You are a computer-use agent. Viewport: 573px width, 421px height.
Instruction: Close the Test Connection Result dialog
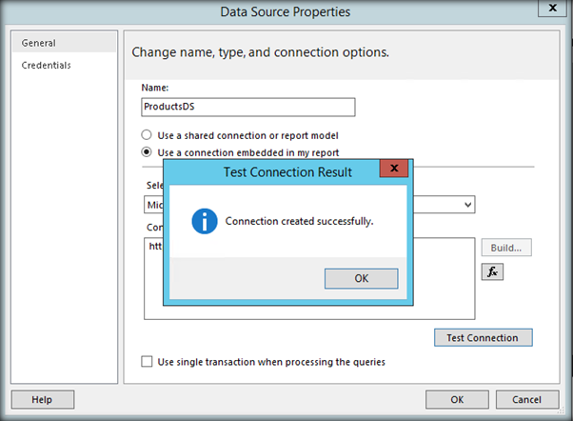395,171
